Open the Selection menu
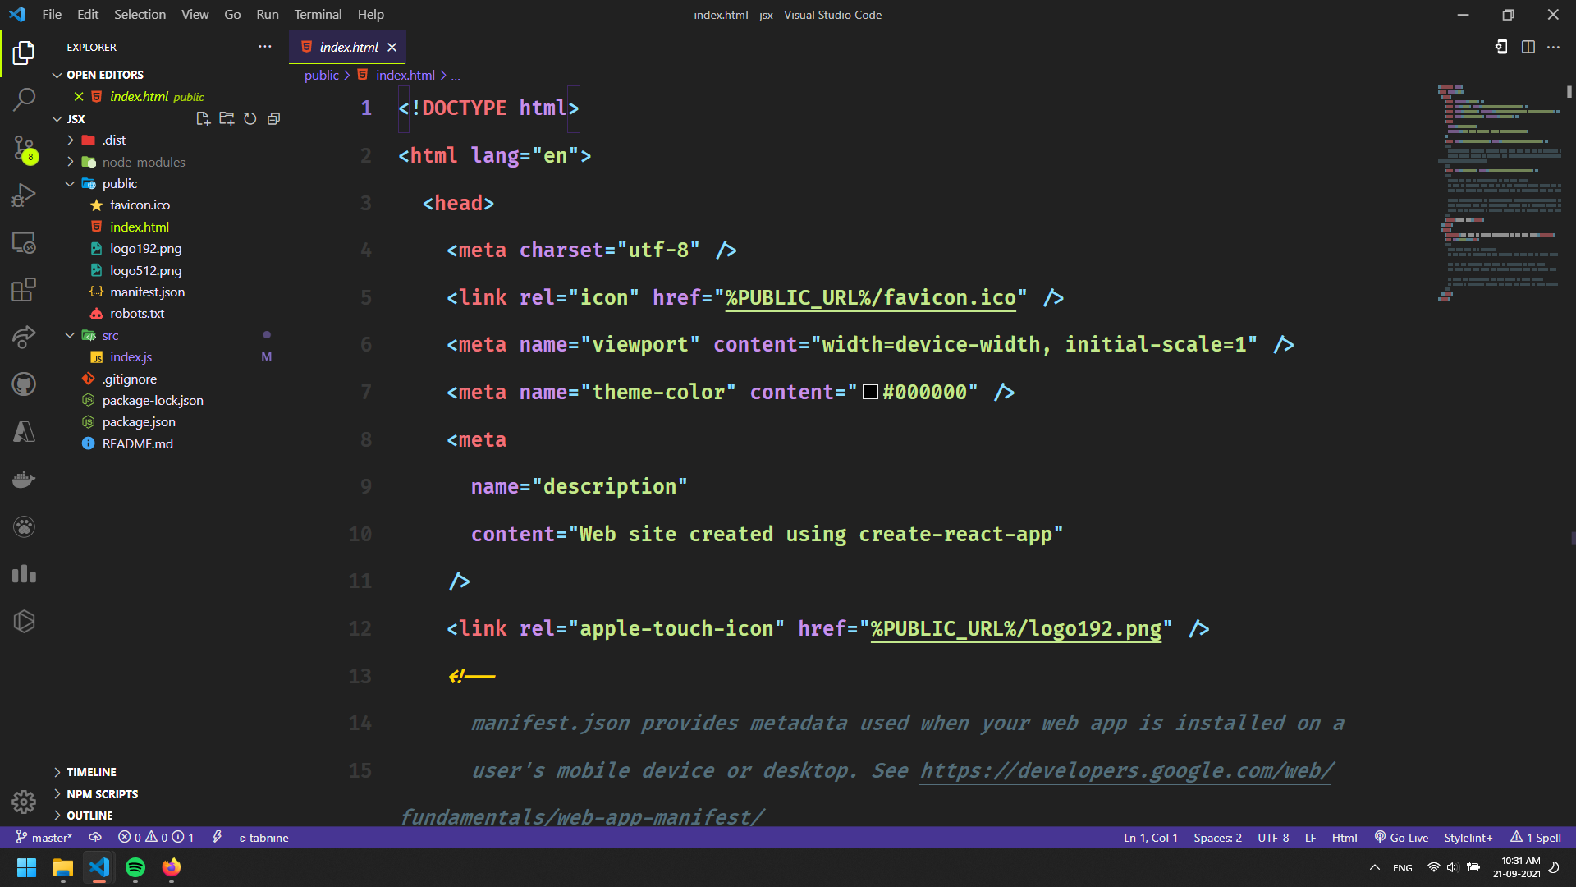 (x=140, y=14)
